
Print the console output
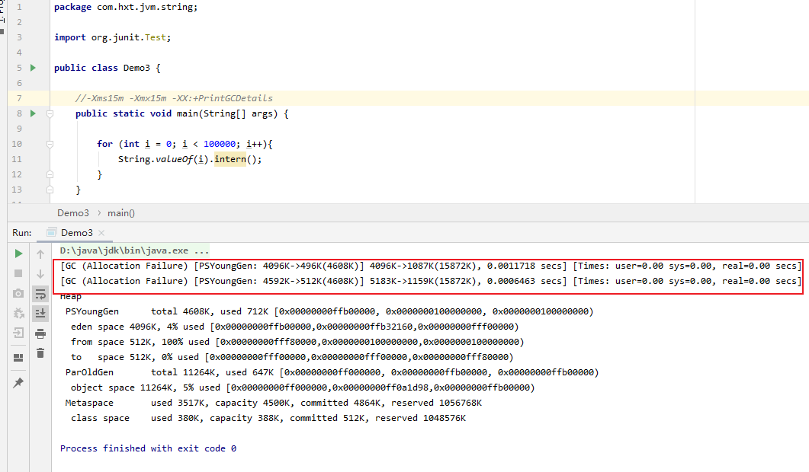(x=40, y=333)
